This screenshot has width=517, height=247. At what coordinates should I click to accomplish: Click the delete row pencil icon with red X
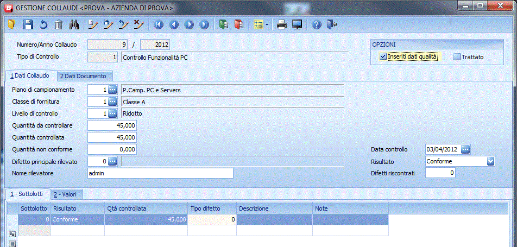[x=139, y=25]
